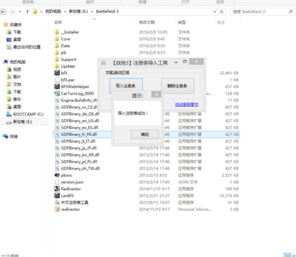Refresh the Battlefield 3 folder view
Image resolution: width=296 pixels, height=257 pixels.
(x=222, y=11)
